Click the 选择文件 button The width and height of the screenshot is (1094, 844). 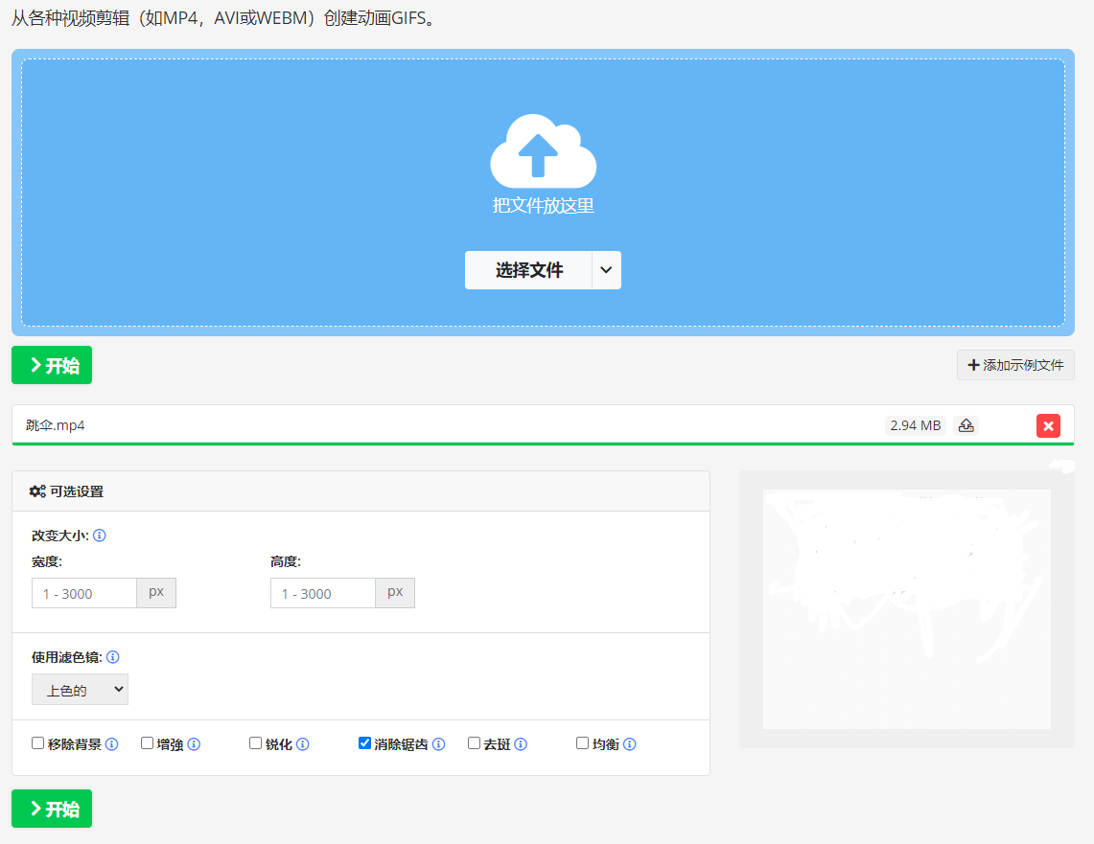528,270
